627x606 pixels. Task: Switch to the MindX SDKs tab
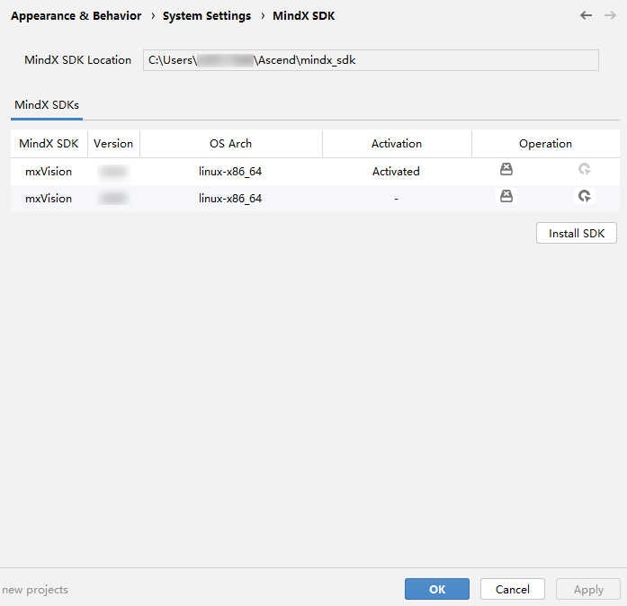pyautogui.click(x=47, y=105)
